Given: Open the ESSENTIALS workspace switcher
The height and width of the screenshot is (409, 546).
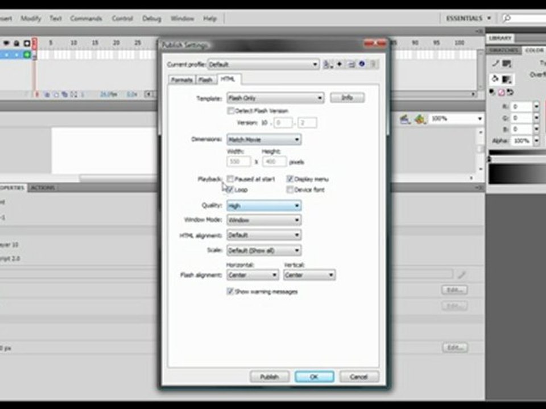Looking at the screenshot, I should tap(468, 18).
